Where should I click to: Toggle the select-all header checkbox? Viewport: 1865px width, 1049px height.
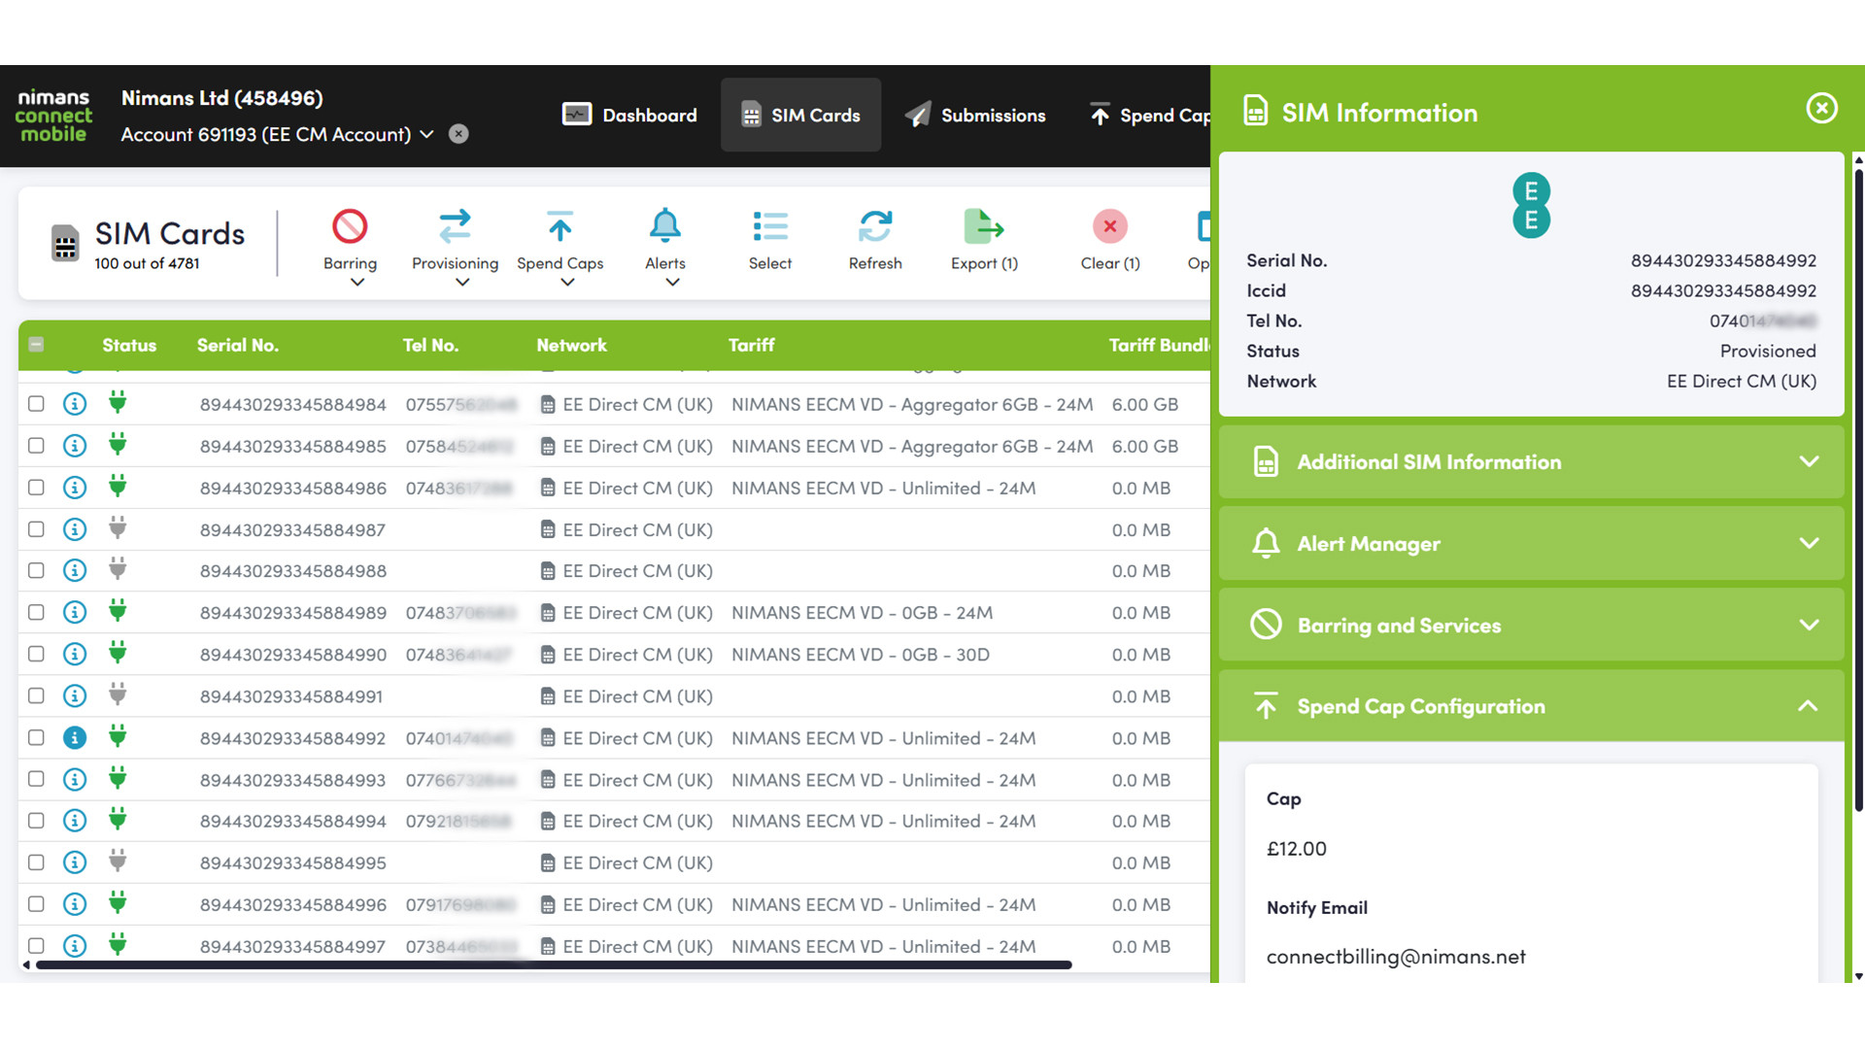coord(36,345)
